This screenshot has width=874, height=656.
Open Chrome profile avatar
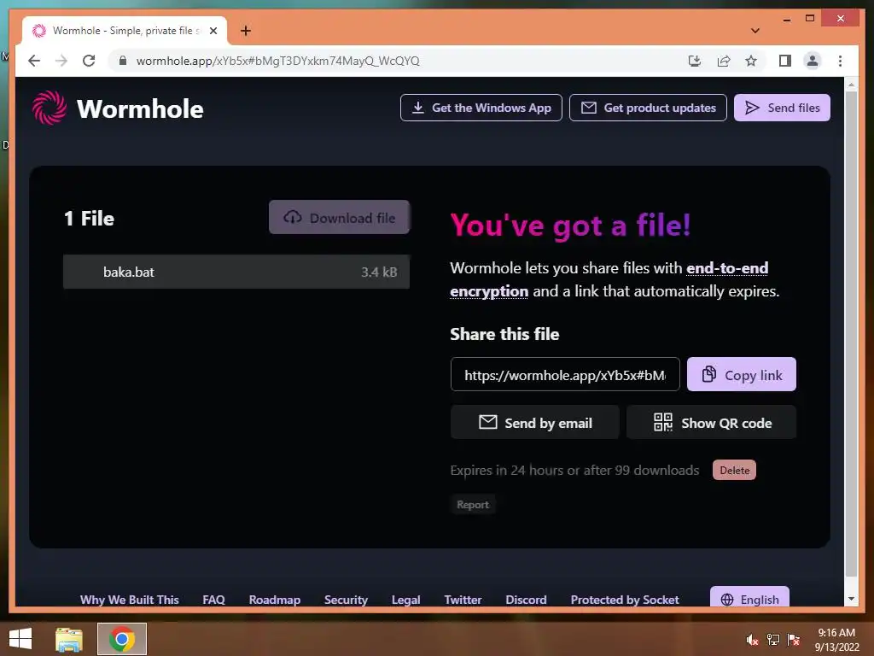coord(813,61)
